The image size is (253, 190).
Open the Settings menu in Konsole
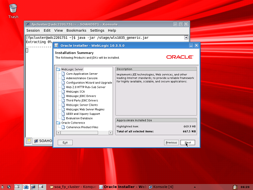click(97, 30)
